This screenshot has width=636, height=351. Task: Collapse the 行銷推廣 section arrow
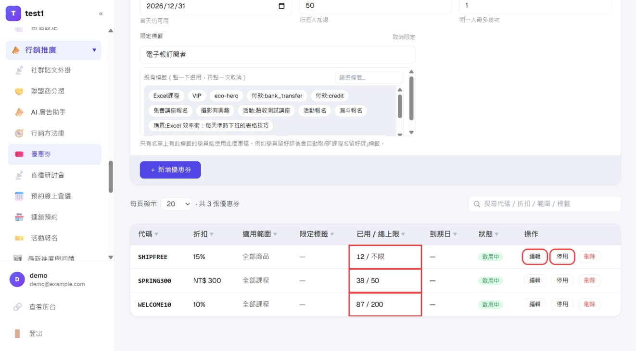pyautogui.click(x=94, y=50)
